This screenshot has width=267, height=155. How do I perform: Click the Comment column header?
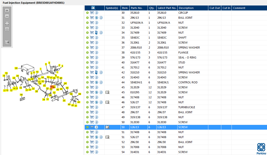pyautogui.click(x=249, y=8)
